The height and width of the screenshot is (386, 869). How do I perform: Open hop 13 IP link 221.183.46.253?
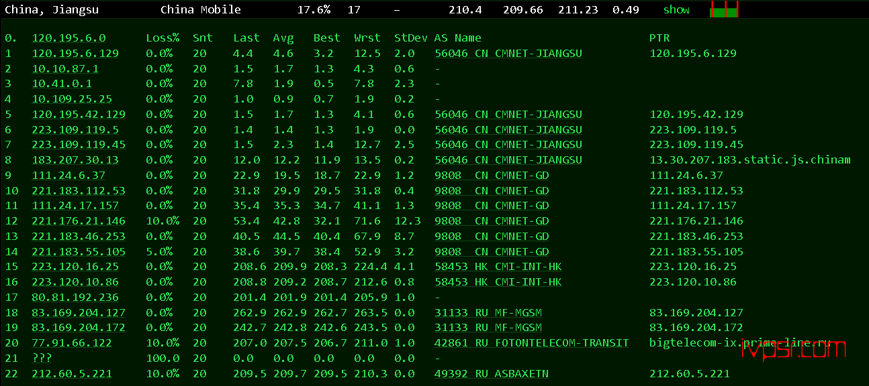(x=79, y=237)
